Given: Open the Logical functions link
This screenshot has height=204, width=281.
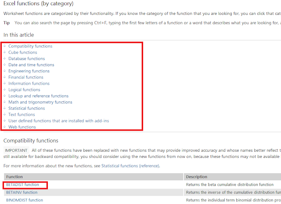Looking at the screenshot, I should 24,90.
